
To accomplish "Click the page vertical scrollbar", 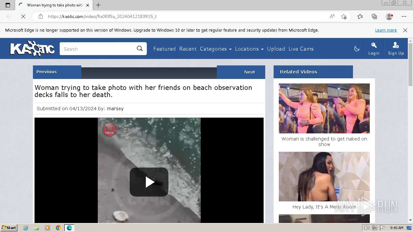I will pos(410,64).
